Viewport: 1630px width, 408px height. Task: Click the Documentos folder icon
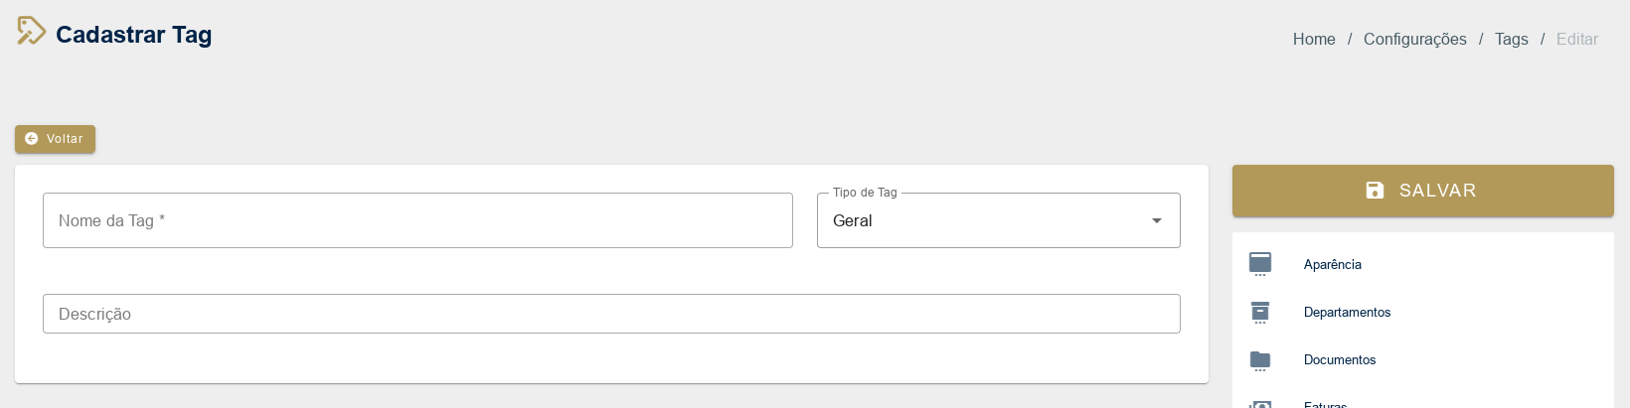[1260, 360]
